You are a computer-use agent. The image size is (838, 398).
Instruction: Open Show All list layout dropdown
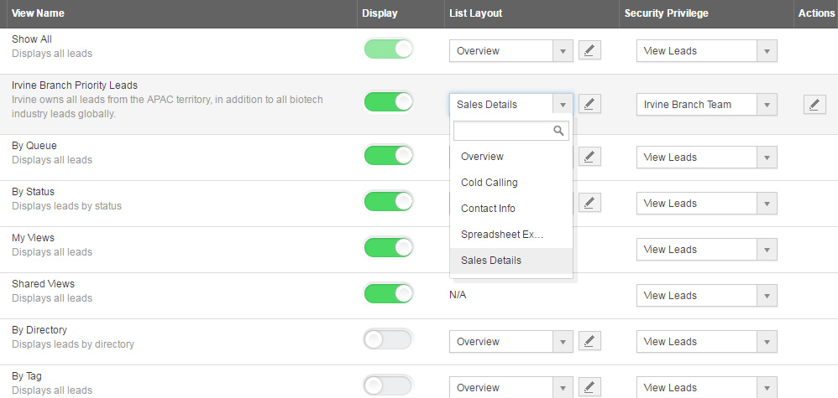(x=511, y=51)
